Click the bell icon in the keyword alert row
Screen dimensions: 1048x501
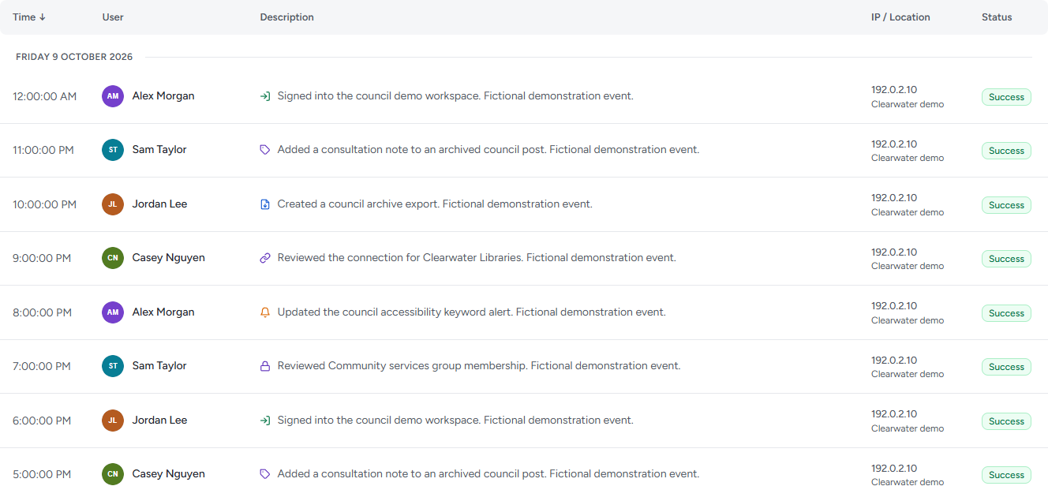tap(265, 312)
